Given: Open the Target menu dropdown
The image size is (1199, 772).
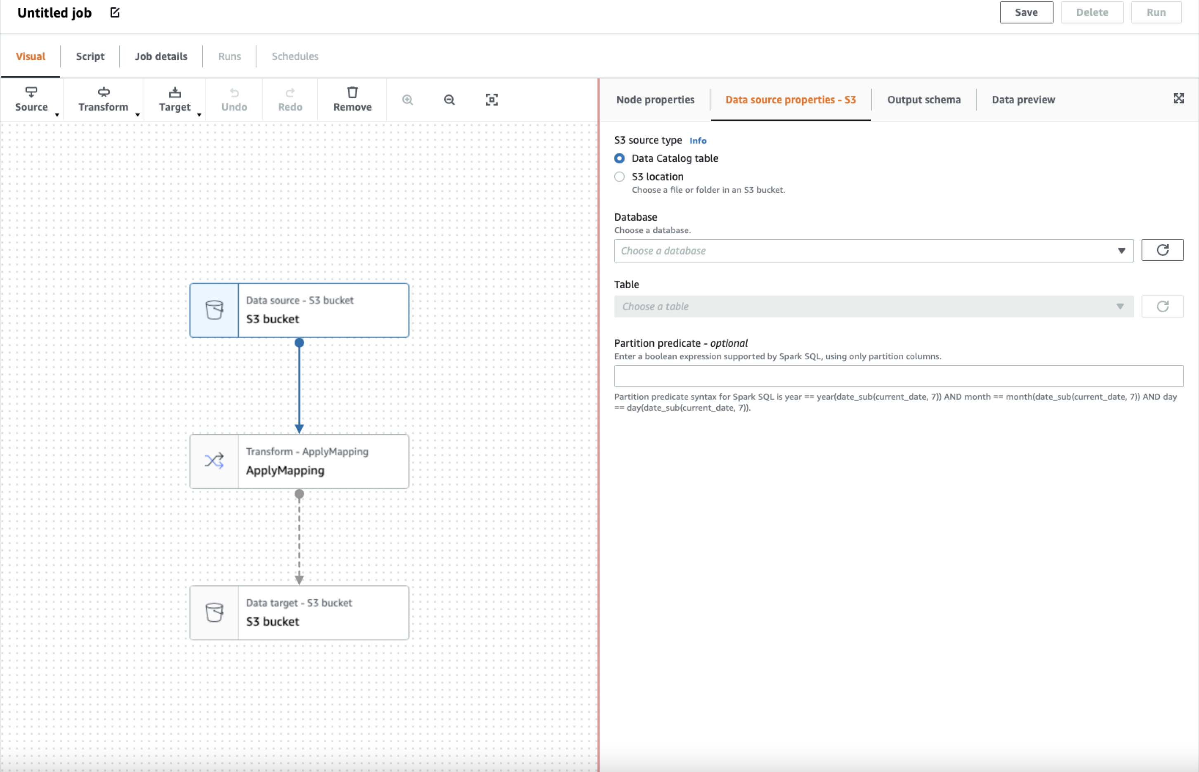Looking at the screenshot, I should coord(175,99).
